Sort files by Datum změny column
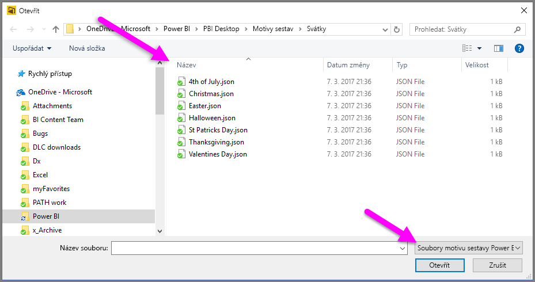535x282 pixels. pyautogui.click(x=348, y=65)
